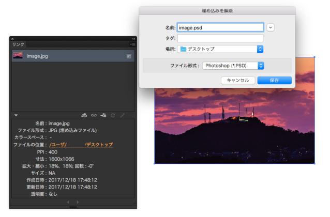This screenshot has height=217, width=330.
Task: Collapse the Links panel with double-arrow icon
Action: pyautogui.click(x=133, y=39)
